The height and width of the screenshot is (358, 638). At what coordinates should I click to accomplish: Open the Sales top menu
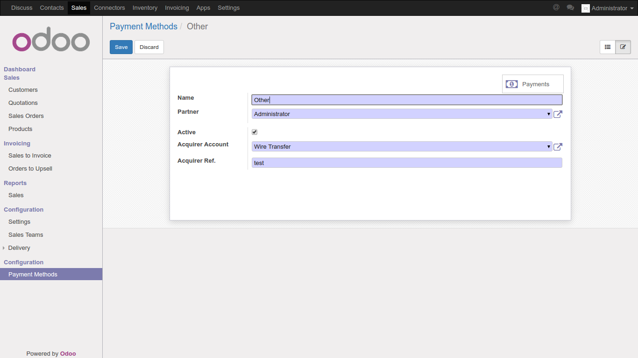(79, 8)
